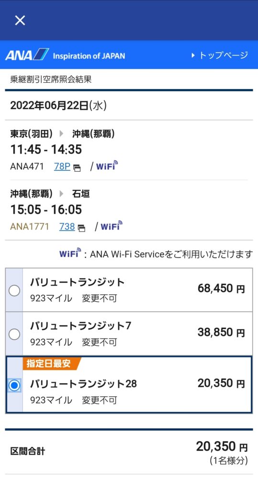Image resolution: width=258 pixels, height=490 pixels.
Task: Open 78P aircraft seat map link
Action: click(x=62, y=167)
